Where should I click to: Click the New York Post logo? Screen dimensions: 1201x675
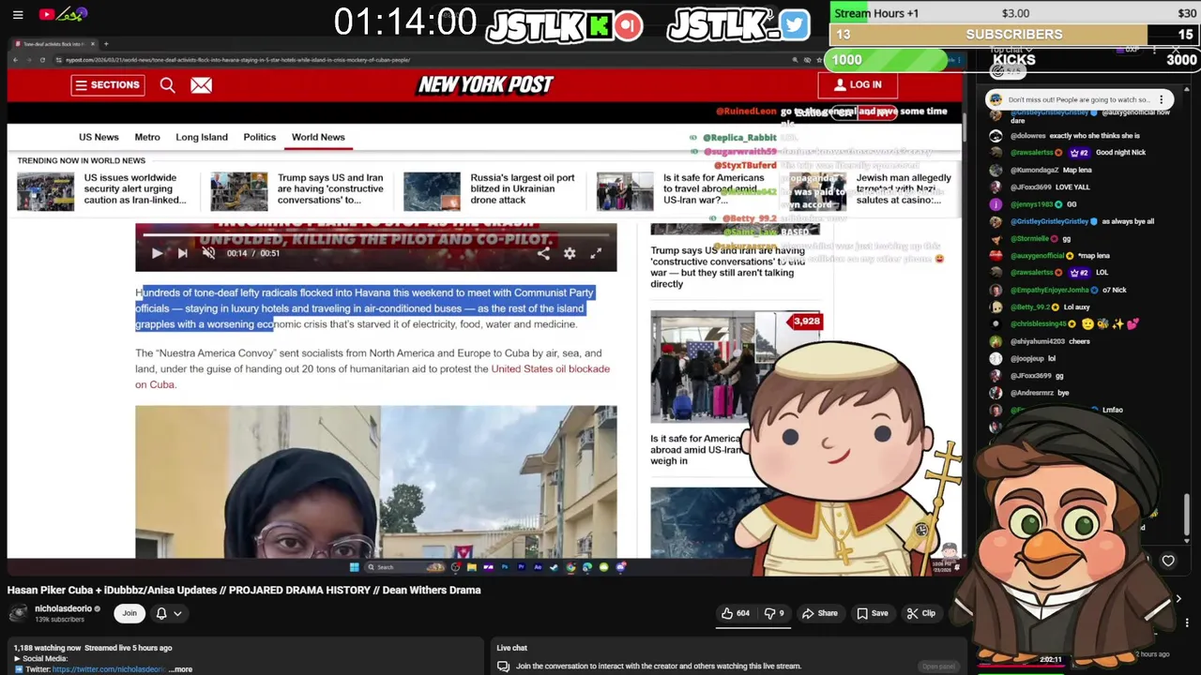click(485, 84)
